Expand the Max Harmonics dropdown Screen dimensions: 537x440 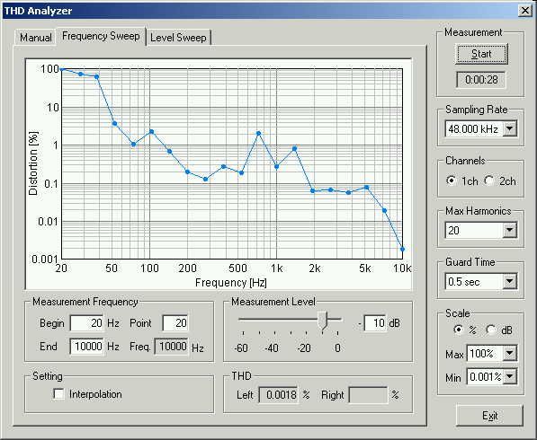(510, 230)
